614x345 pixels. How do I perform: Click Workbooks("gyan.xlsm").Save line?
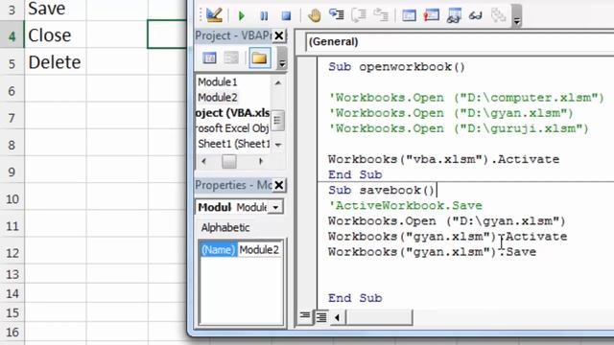(432, 252)
